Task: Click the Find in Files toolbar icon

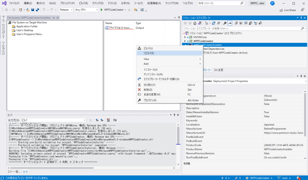Action: coord(136,10)
